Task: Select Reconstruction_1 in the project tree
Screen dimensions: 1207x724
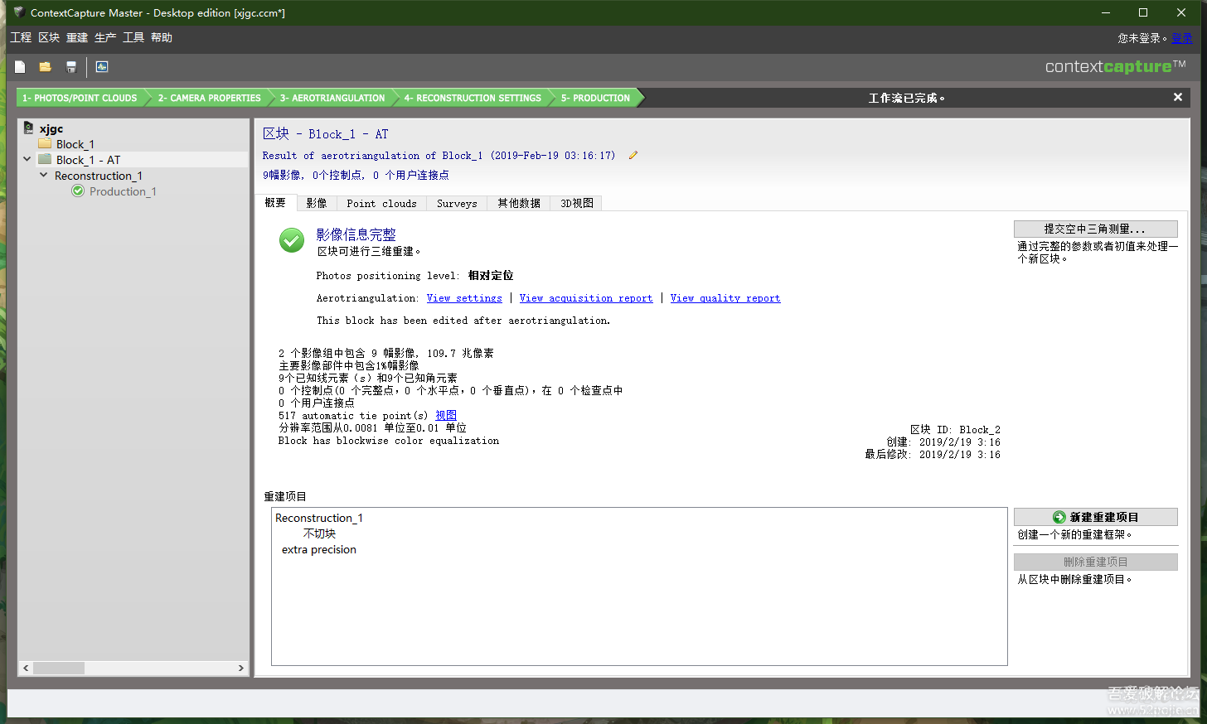Action: point(99,176)
